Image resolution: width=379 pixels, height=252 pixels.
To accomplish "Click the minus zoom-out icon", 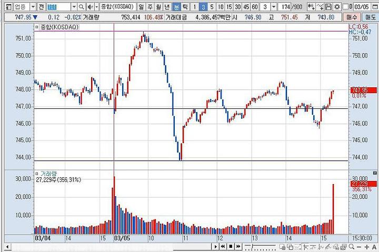I will 359,247.
